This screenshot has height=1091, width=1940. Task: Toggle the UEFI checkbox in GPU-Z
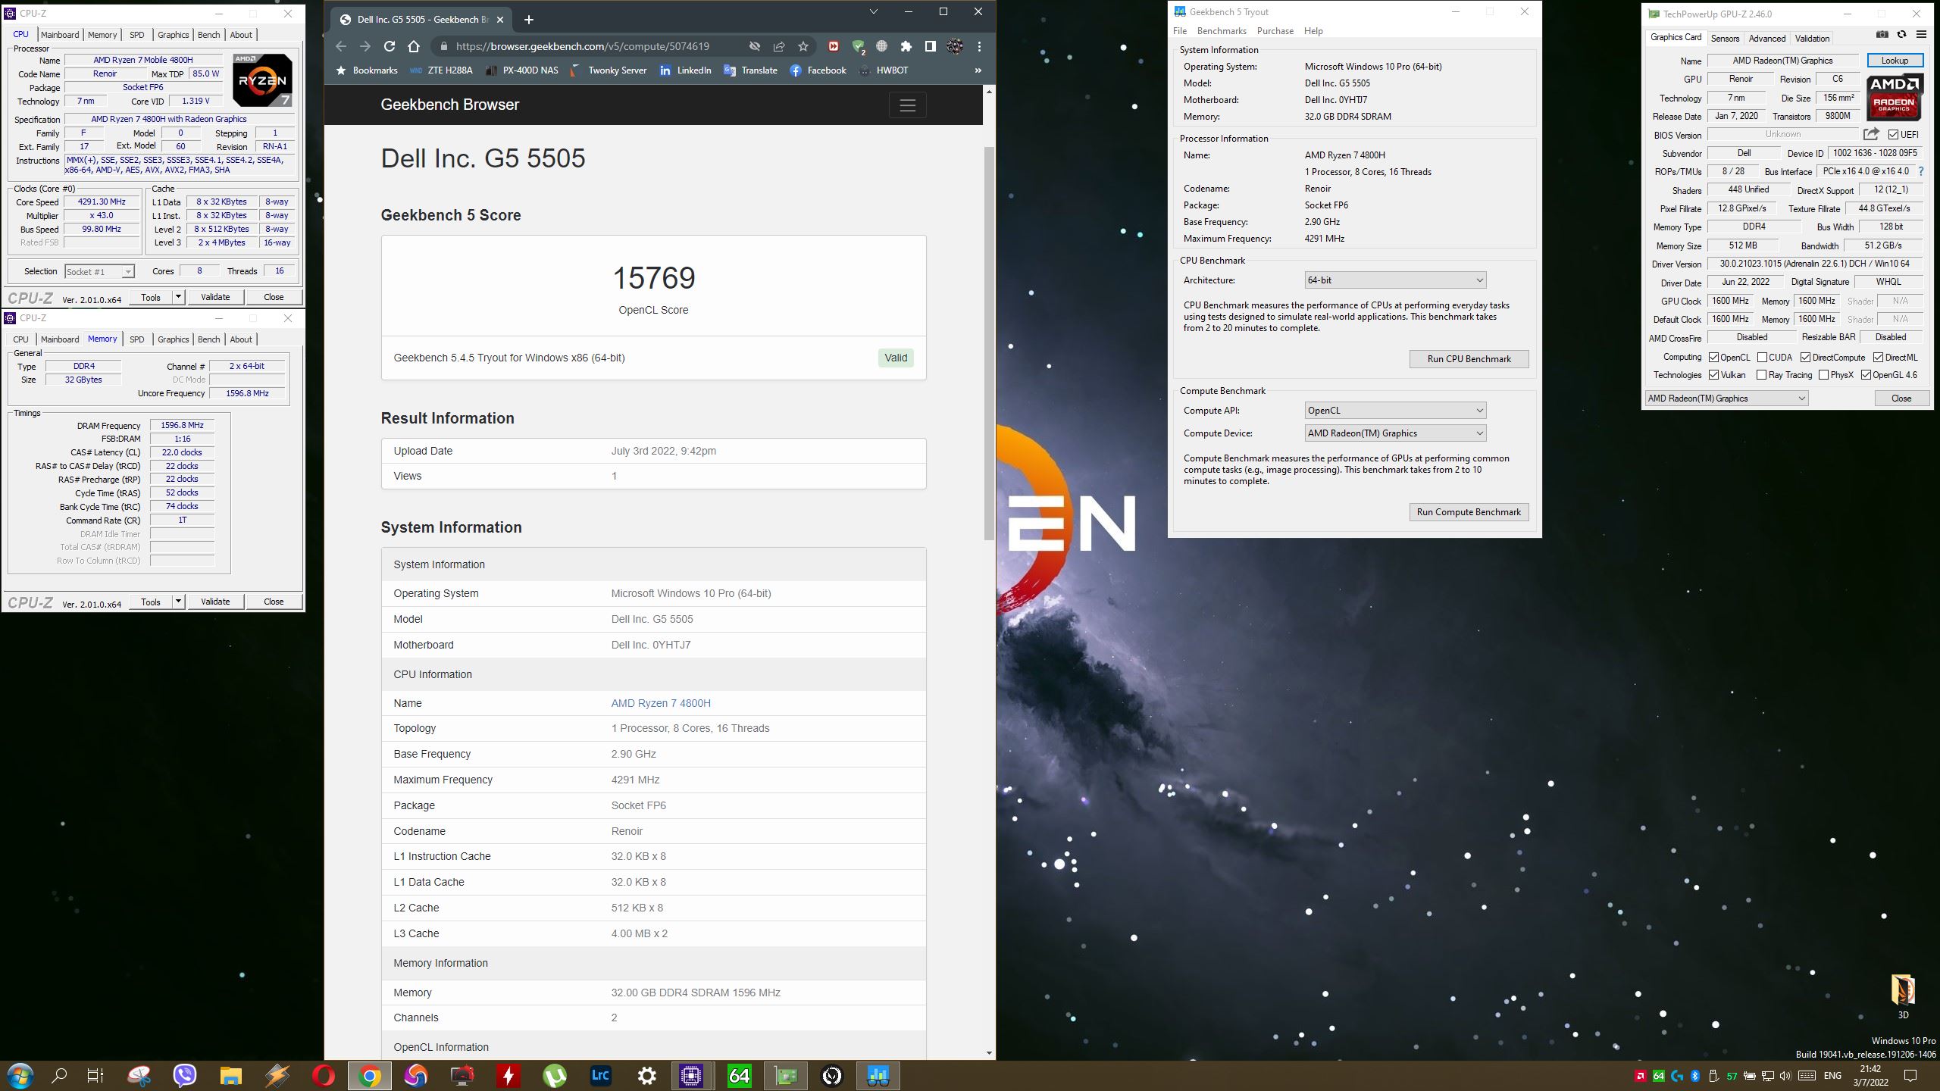coord(1893,134)
